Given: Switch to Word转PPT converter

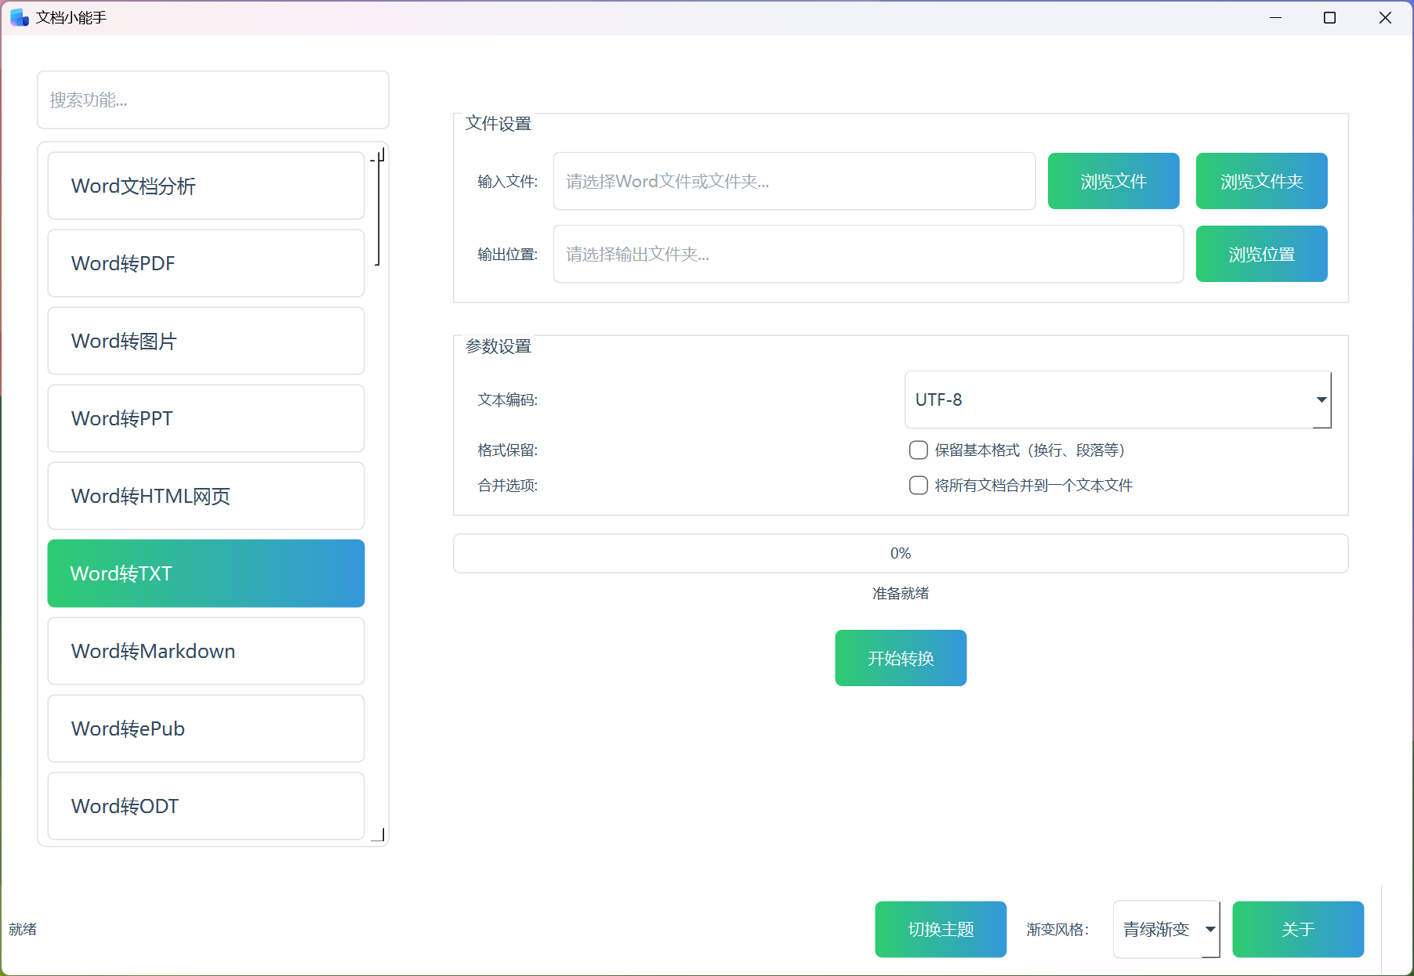Looking at the screenshot, I should pyautogui.click(x=205, y=418).
